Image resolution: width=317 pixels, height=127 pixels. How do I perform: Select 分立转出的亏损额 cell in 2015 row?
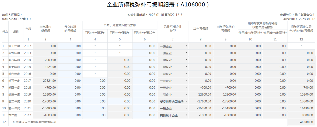click(70, 67)
